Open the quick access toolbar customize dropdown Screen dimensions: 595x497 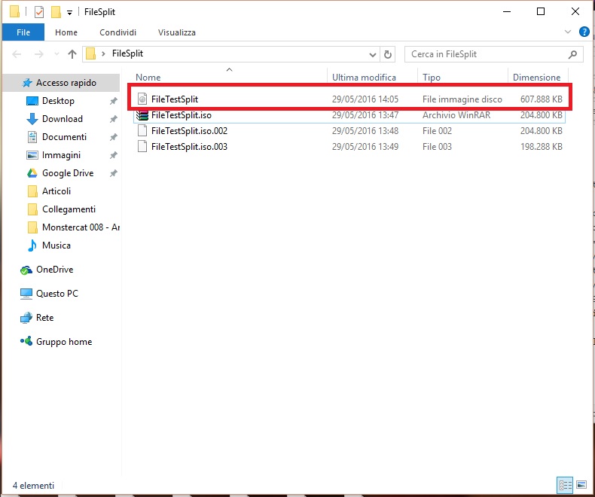pyautogui.click(x=69, y=13)
